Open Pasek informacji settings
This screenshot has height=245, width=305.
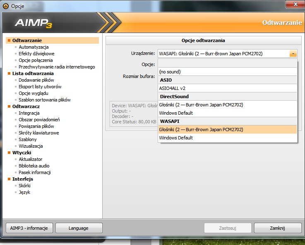(x=35, y=172)
